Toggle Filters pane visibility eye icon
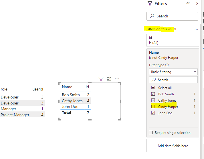Viewport: 204px width, 159px height. [x=188, y=3]
